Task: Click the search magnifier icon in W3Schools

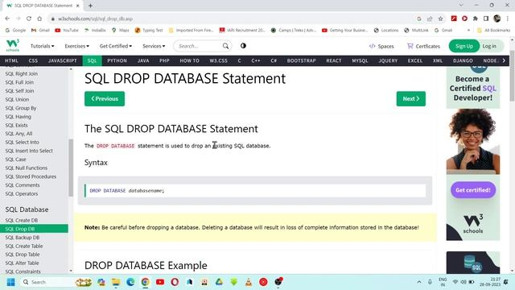Action: click(x=225, y=46)
